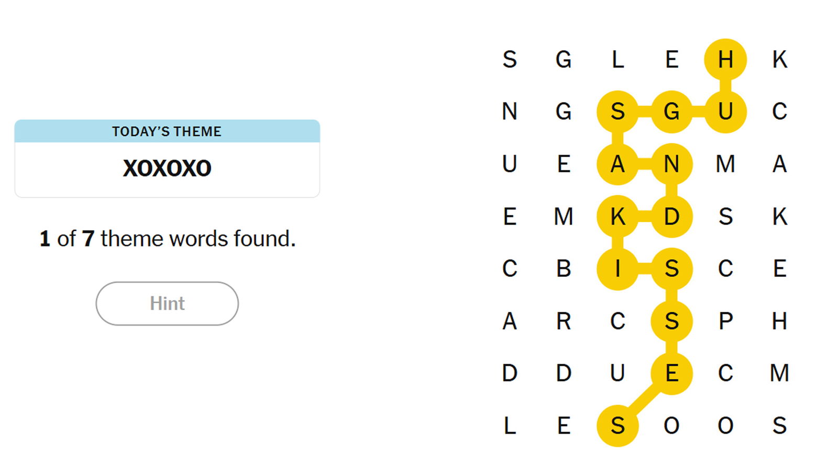
Task: Click the theme words found counter text
Action: click(168, 239)
